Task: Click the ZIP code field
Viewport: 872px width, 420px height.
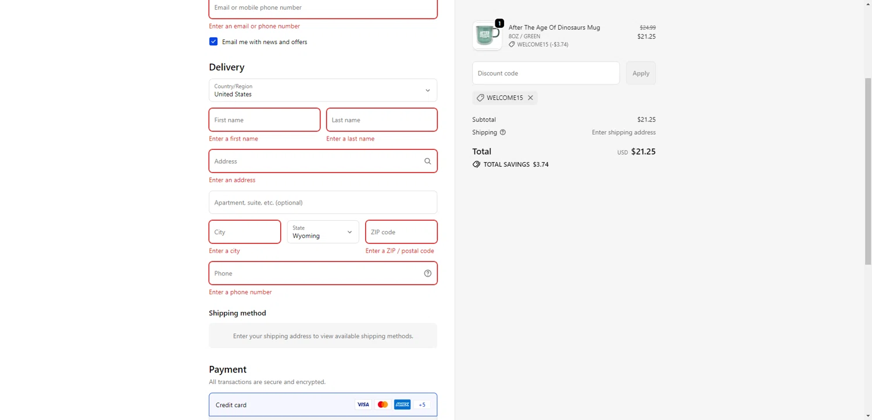Action: (x=401, y=232)
